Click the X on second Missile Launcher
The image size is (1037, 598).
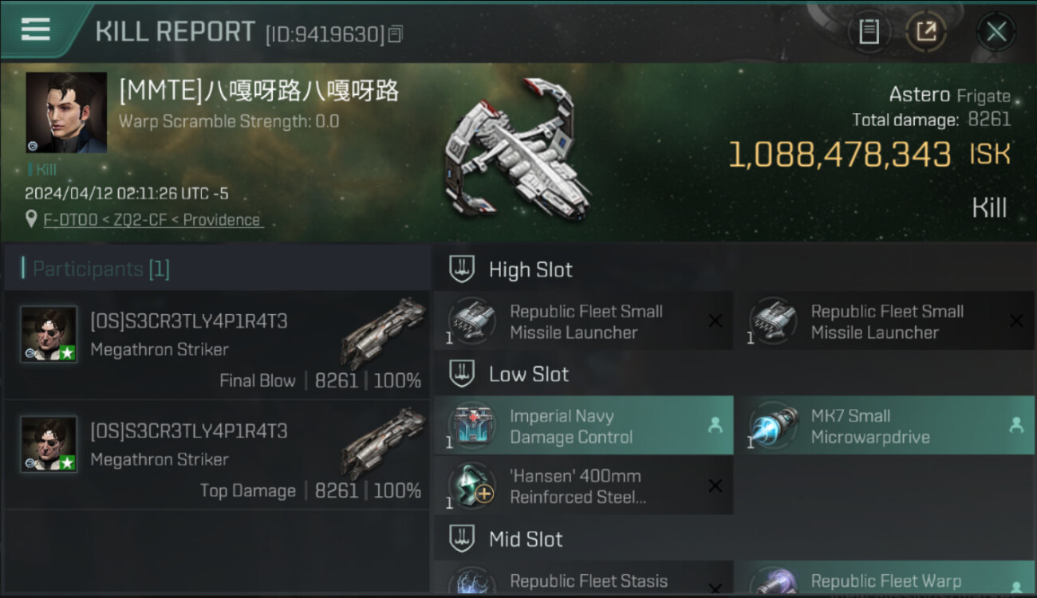1016,321
